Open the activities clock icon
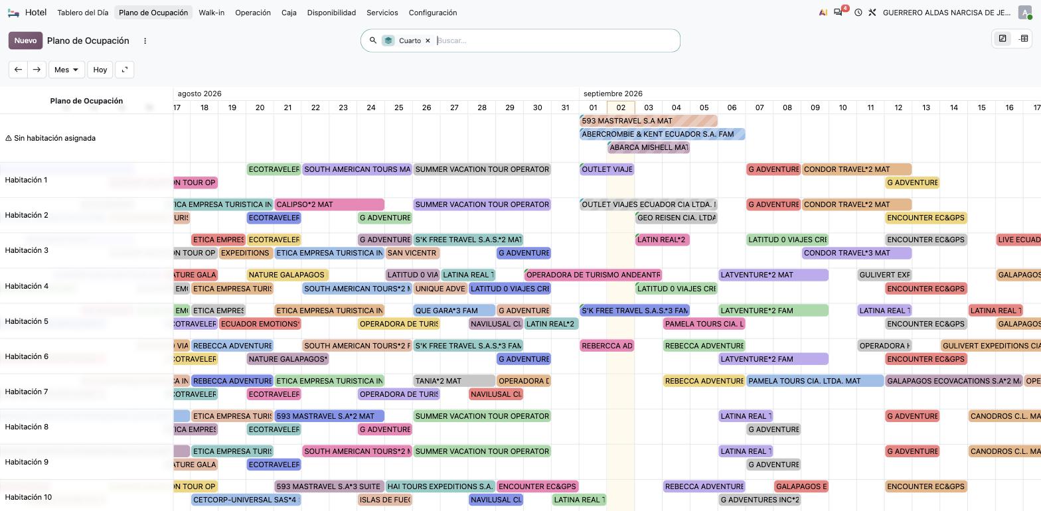 pyautogui.click(x=858, y=13)
